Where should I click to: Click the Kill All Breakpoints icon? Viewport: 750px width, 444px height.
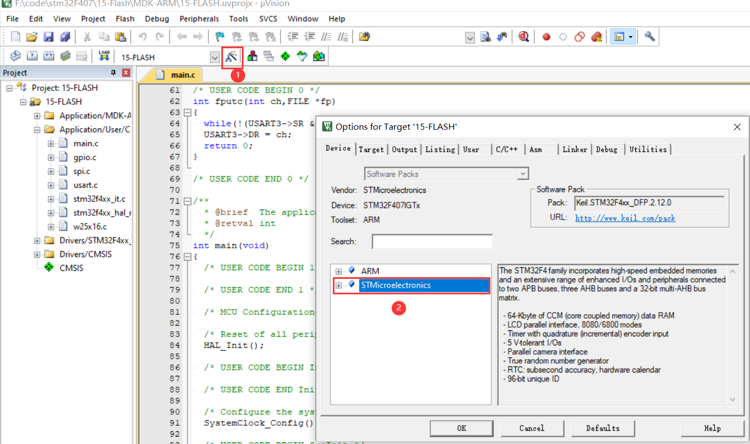(x=596, y=37)
